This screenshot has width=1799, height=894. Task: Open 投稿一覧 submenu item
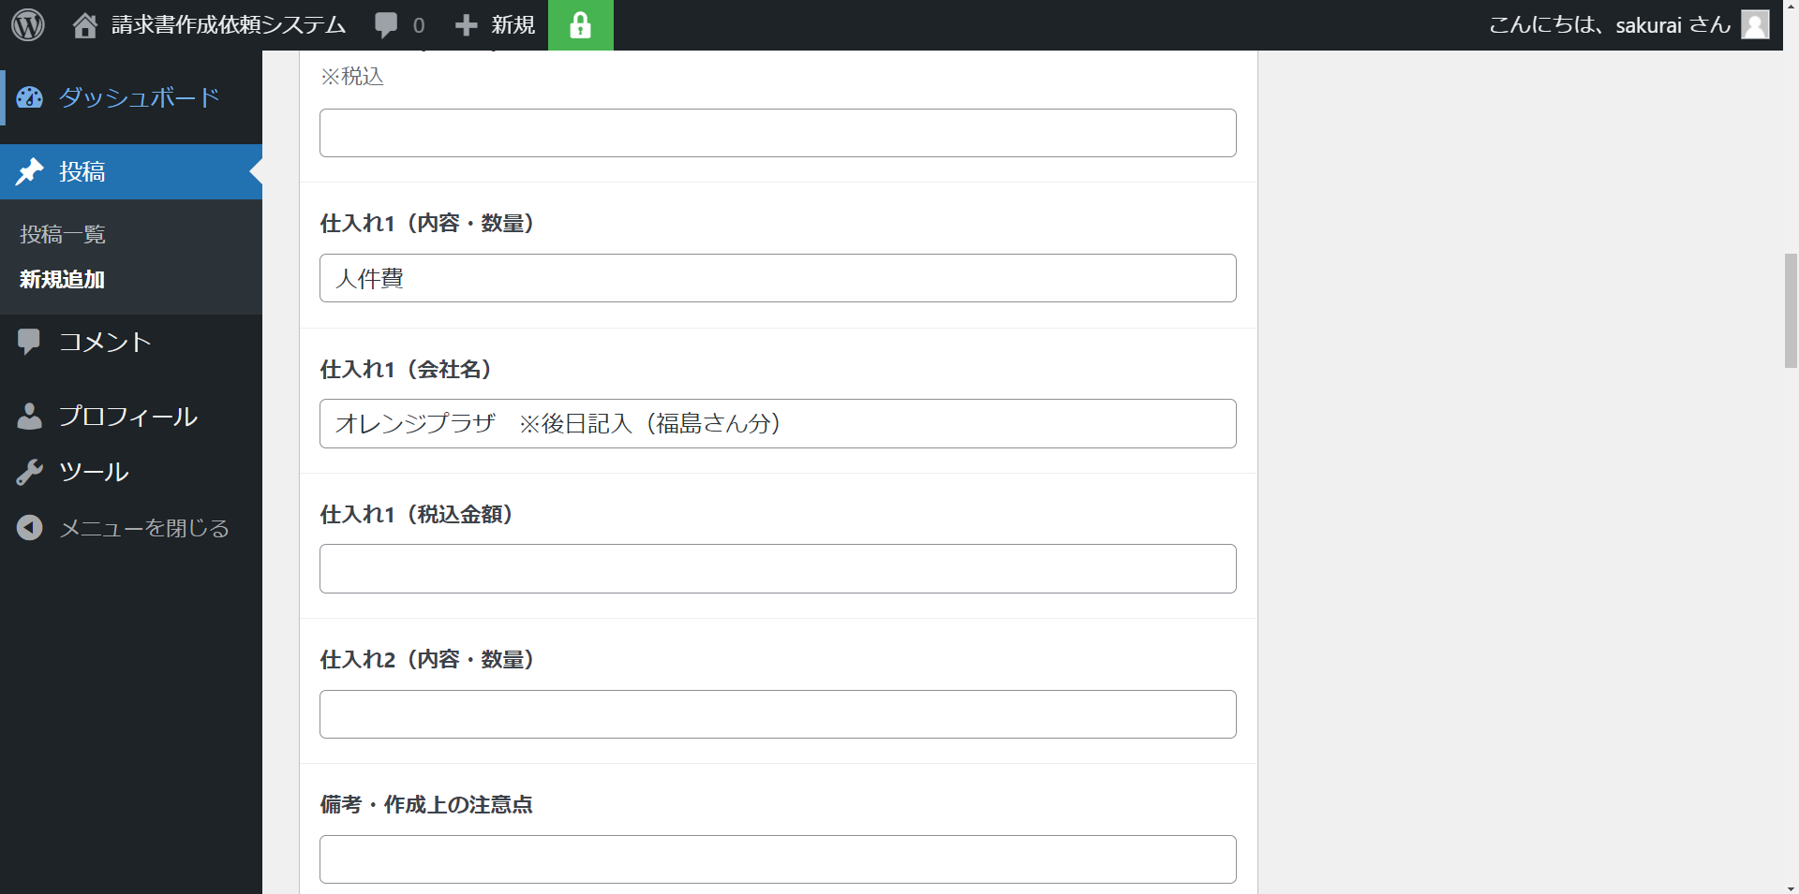point(63,234)
